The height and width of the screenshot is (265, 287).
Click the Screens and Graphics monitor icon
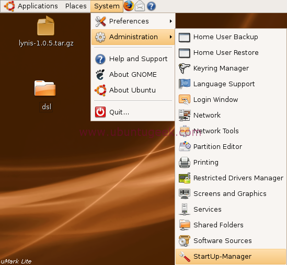(185, 194)
